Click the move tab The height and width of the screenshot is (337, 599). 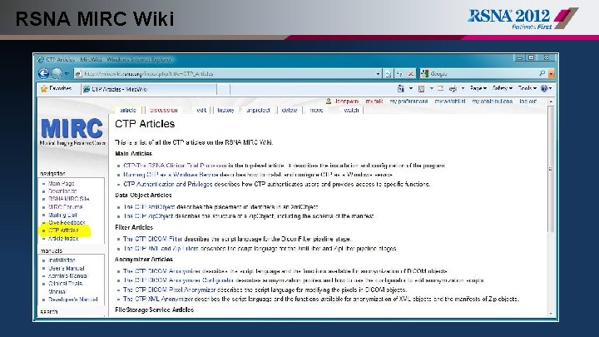click(x=316, y=110)
